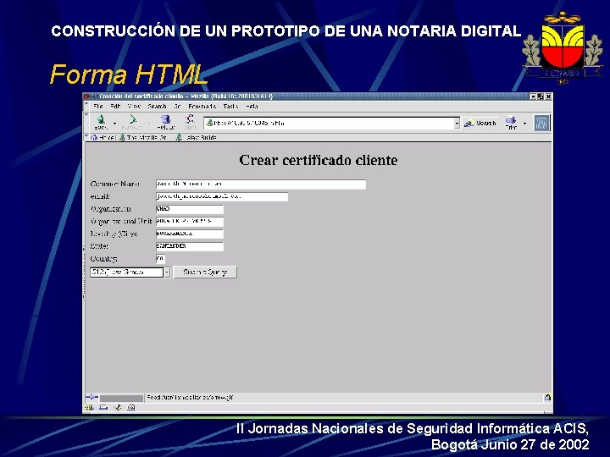The image size is (610, 457).
Task: Open the View menu
Action: [x=134, y=107]
